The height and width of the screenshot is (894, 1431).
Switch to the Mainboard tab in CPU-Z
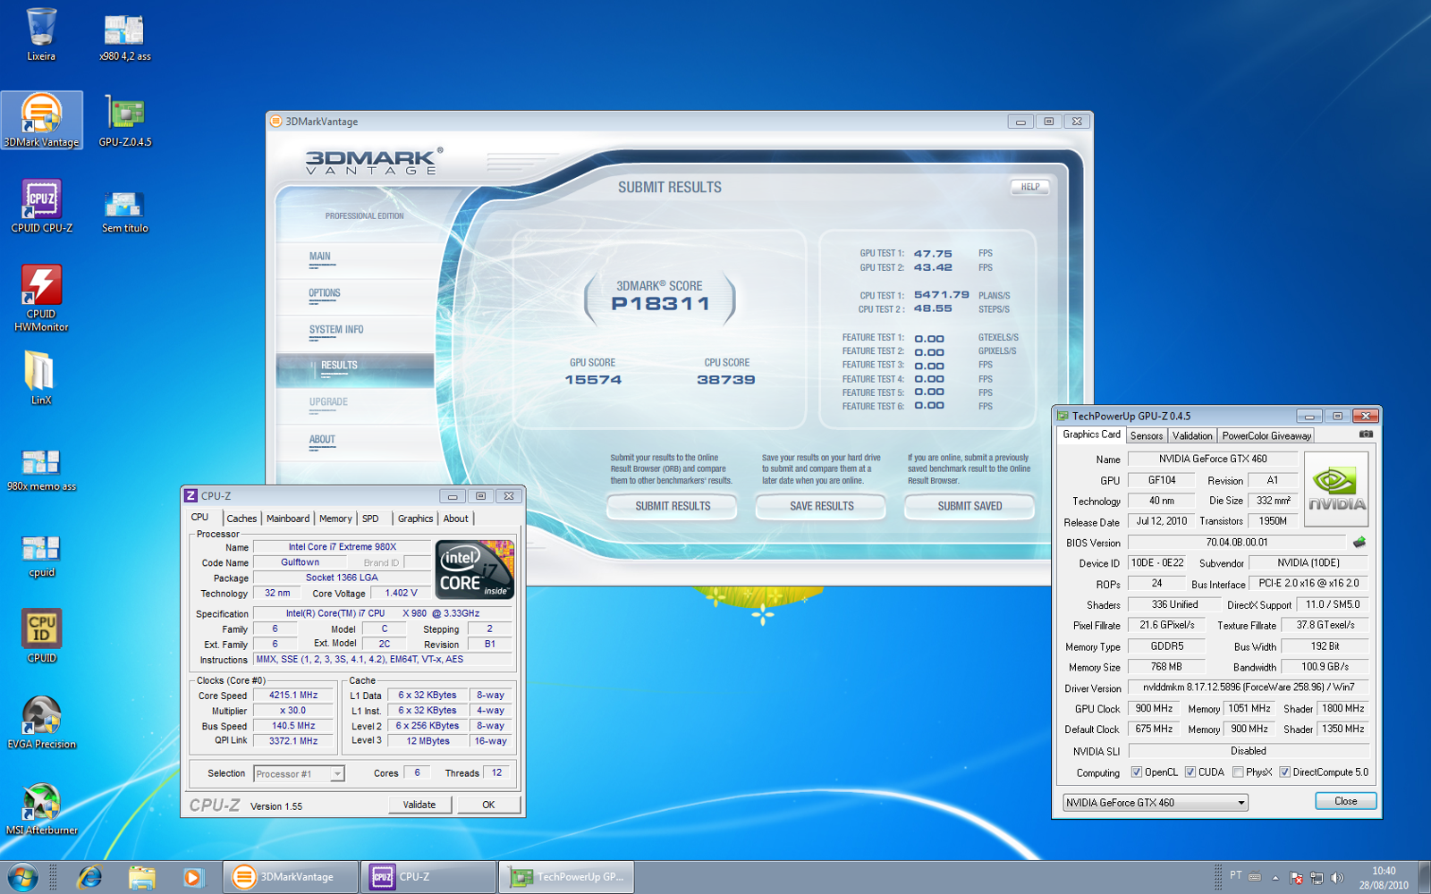coord(288,519)
